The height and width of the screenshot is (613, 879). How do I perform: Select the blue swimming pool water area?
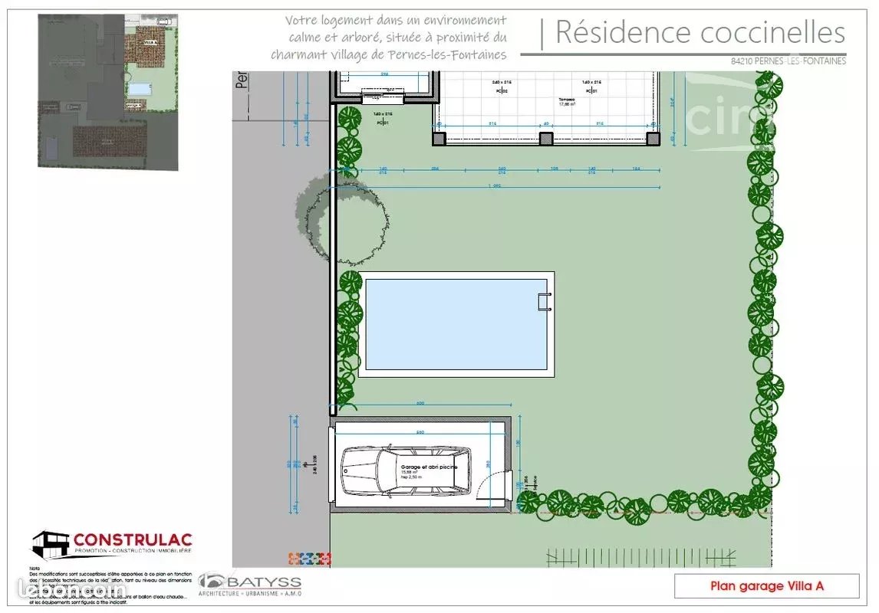tap(453, 324)
